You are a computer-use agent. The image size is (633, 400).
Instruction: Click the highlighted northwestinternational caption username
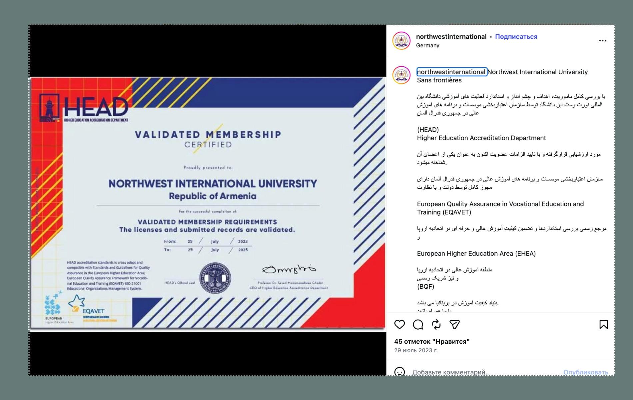pos(451,72)
